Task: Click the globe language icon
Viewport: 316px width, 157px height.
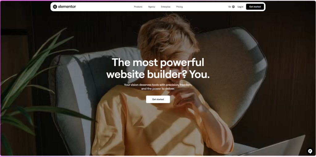Action: [233, 7]
